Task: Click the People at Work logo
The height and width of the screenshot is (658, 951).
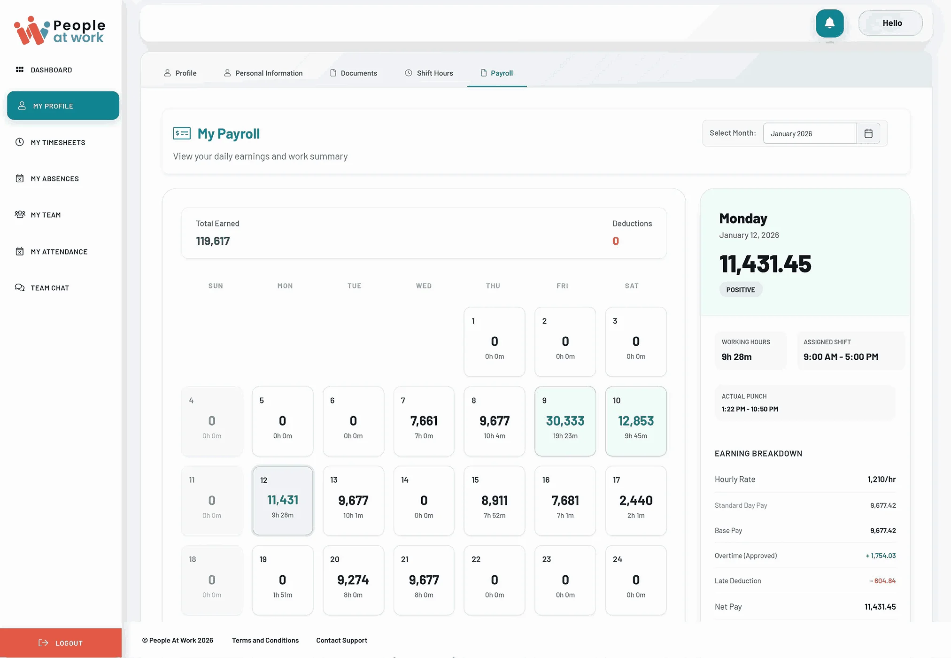Action: (x=60, y=31)
